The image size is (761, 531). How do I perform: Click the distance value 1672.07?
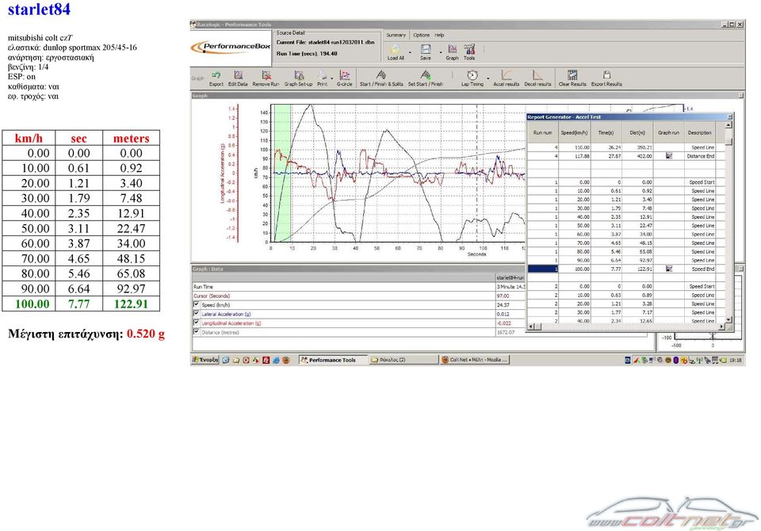(505, 332)
